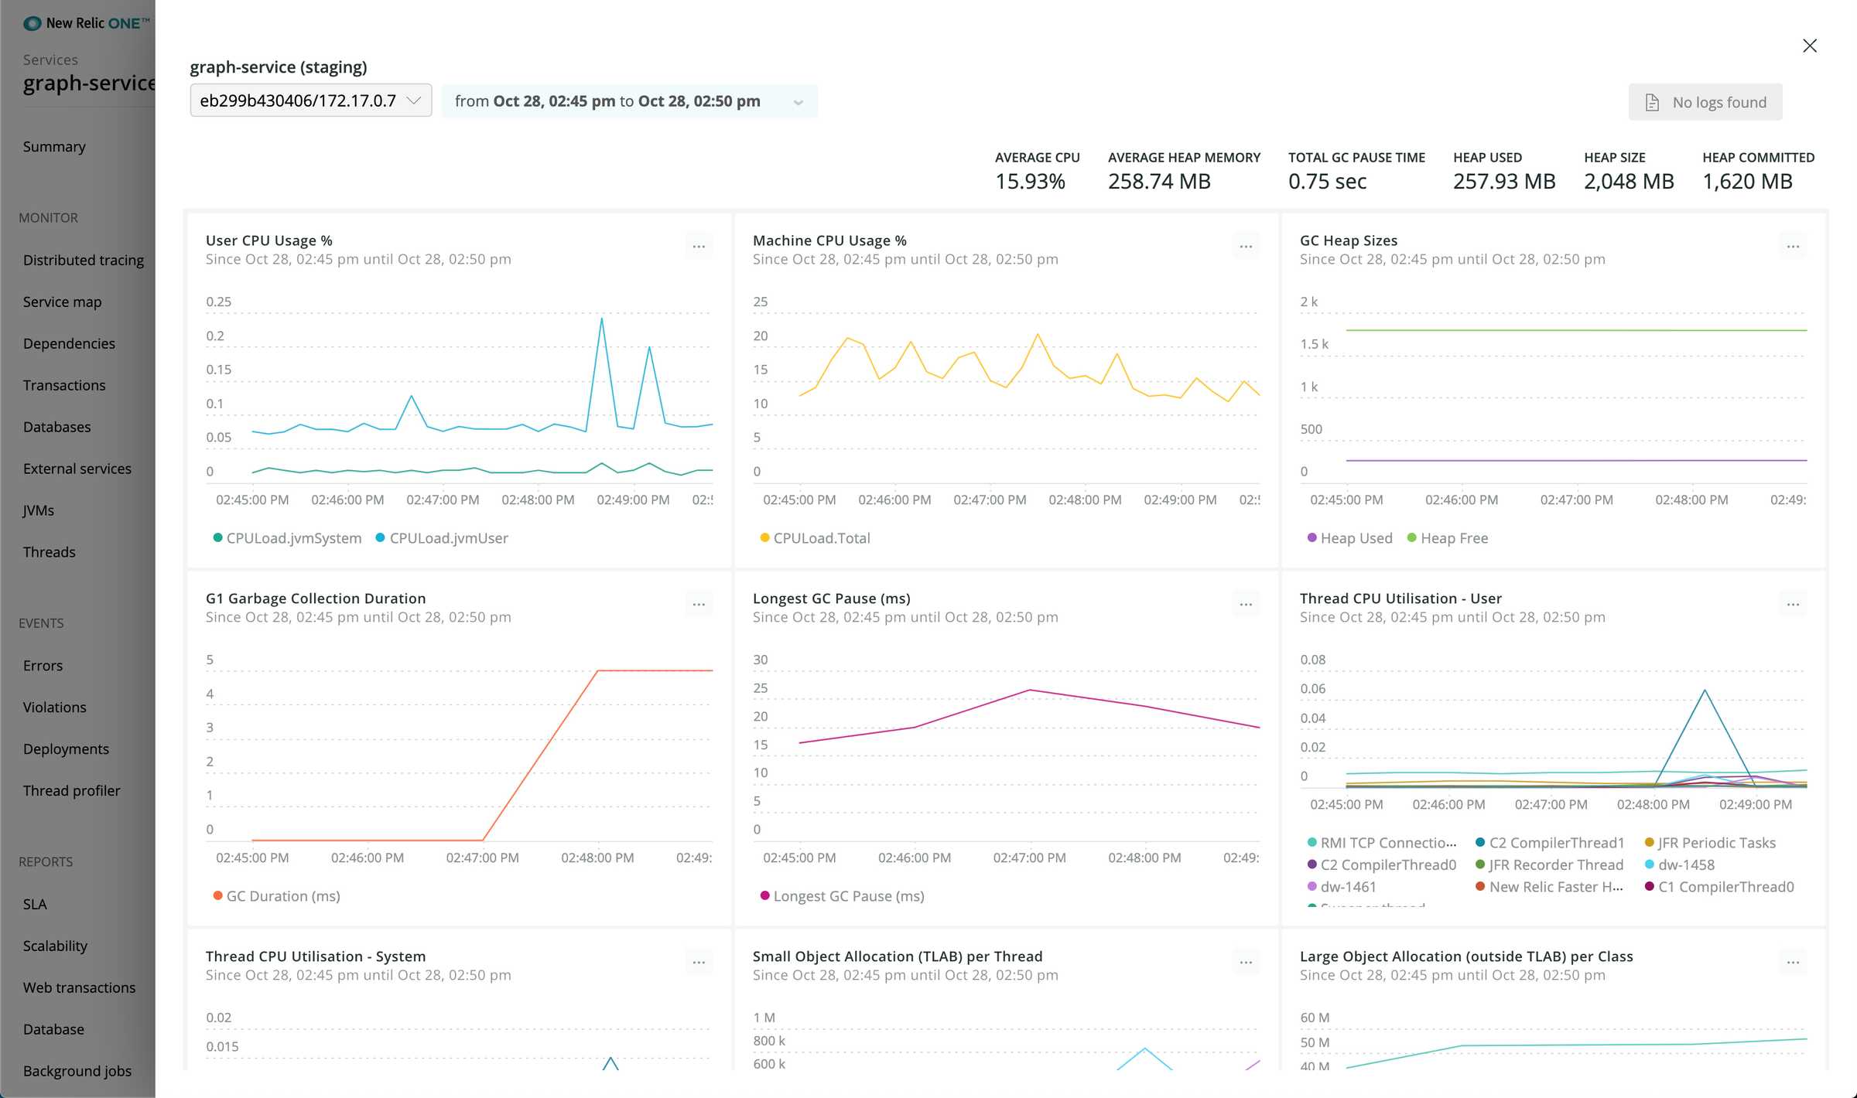Viewport: 1857px width, 1098px height.
Task: Open Large Object Allocation chart ellipsis menu
Action: click(x=1793, y=963)
